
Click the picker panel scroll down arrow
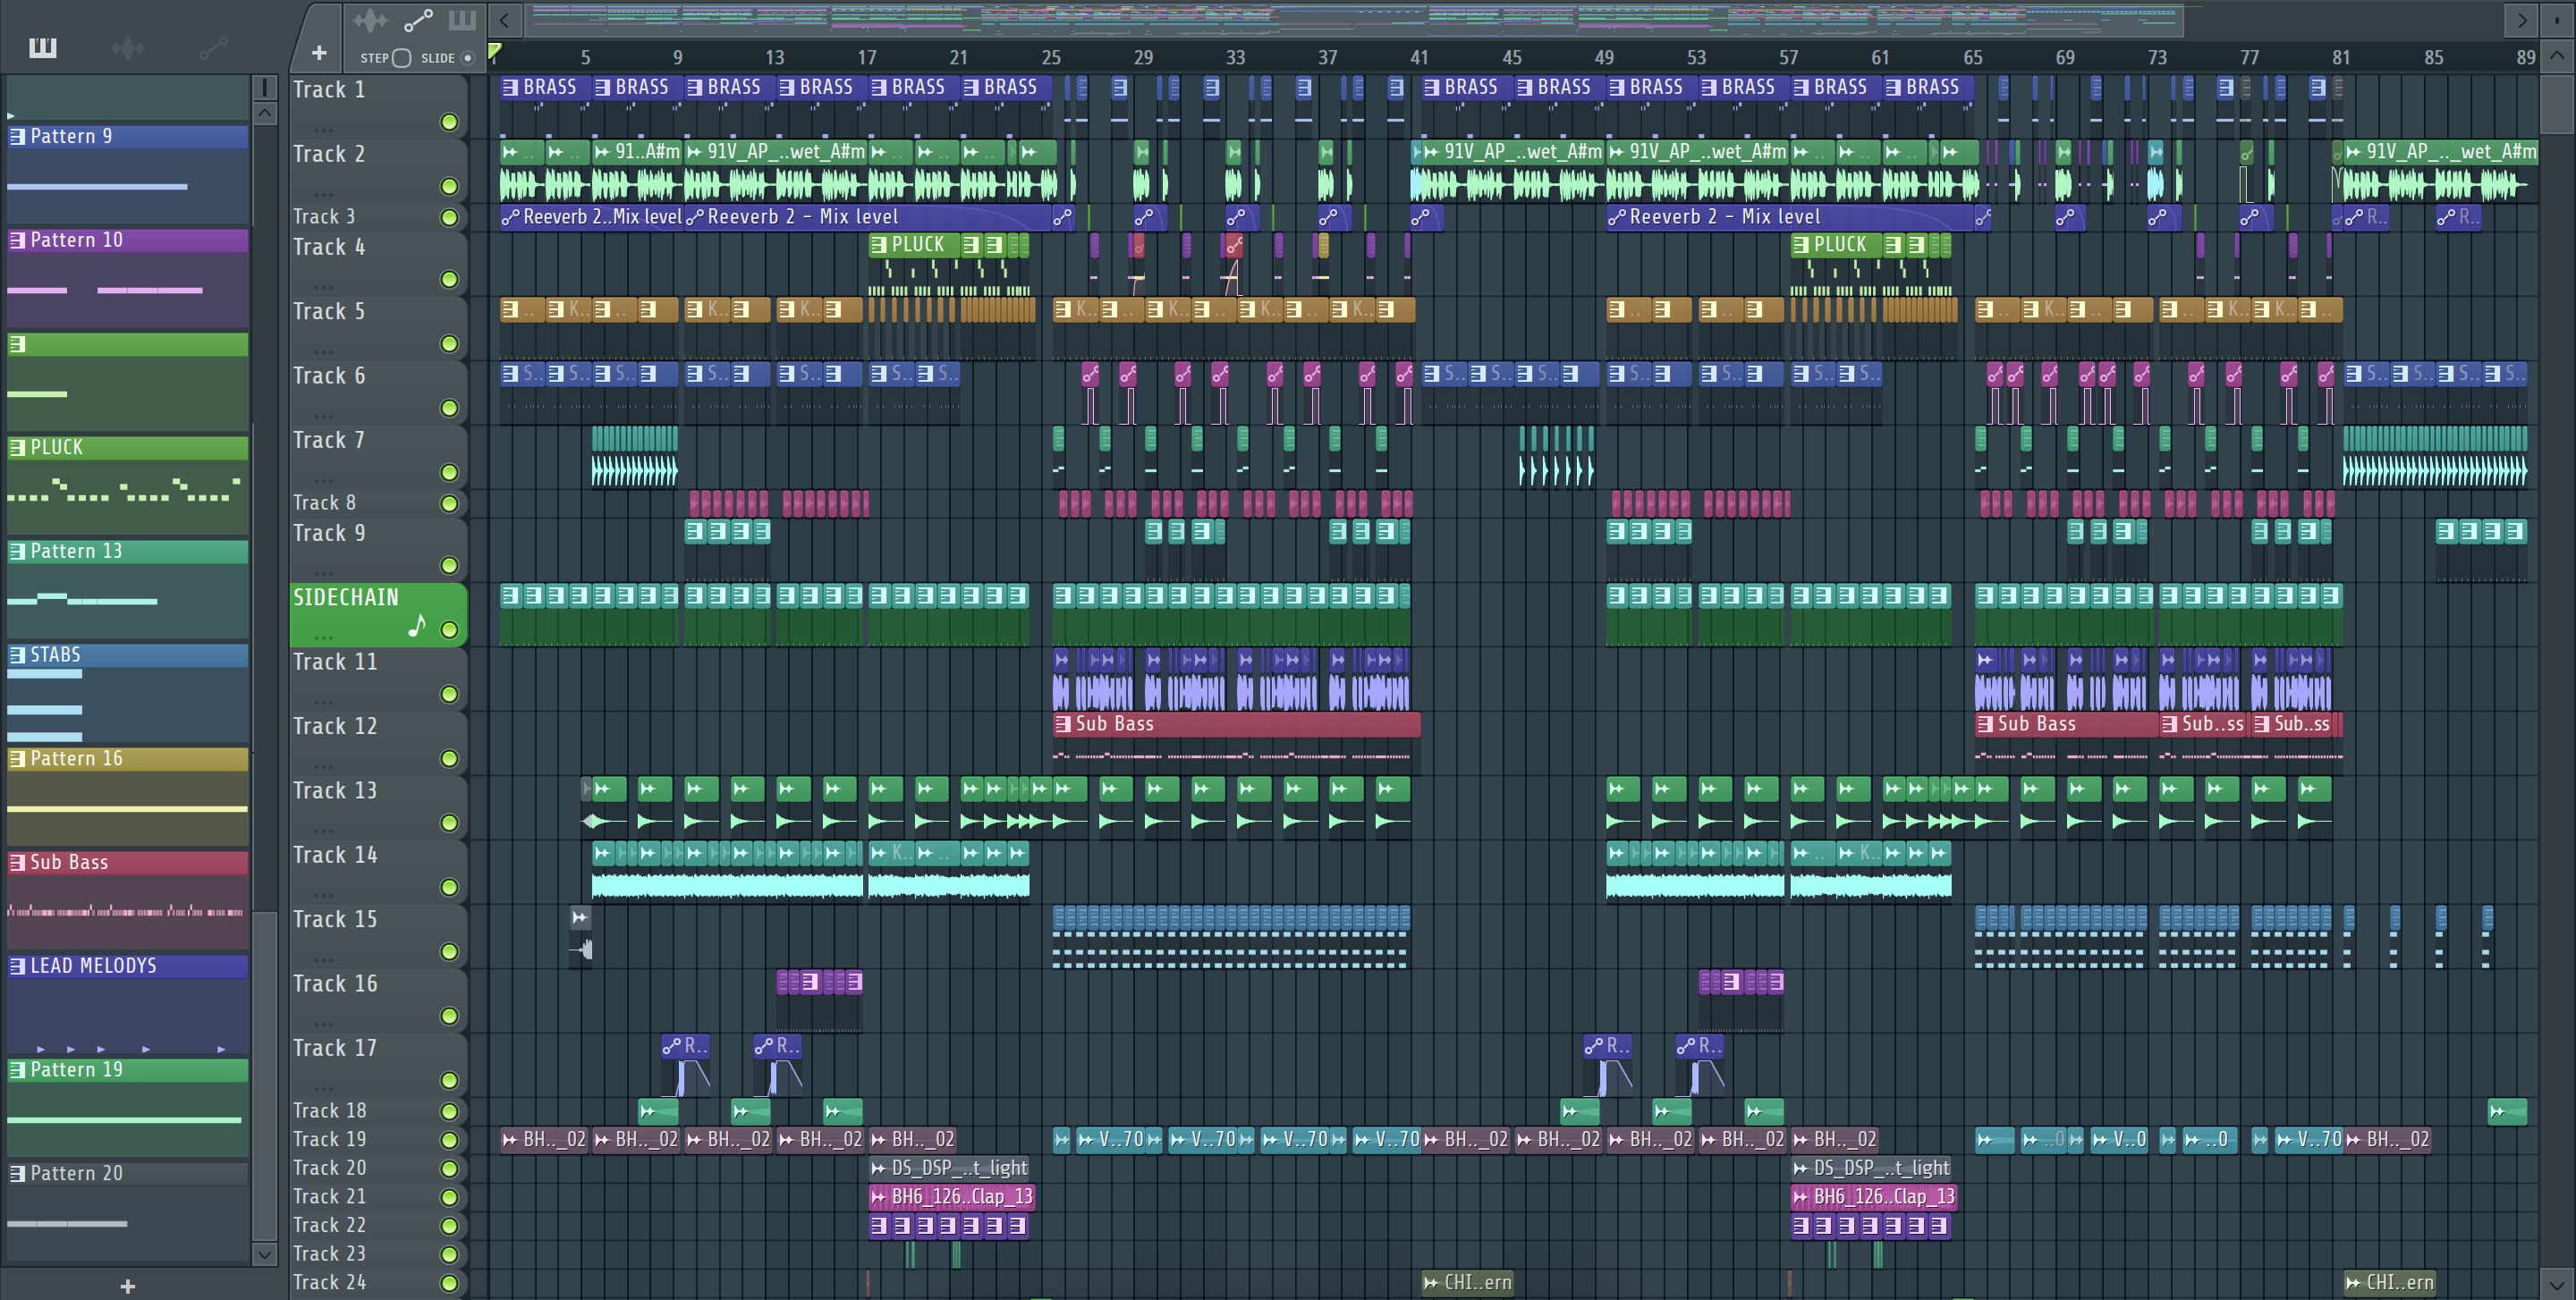coord(264,1254)
